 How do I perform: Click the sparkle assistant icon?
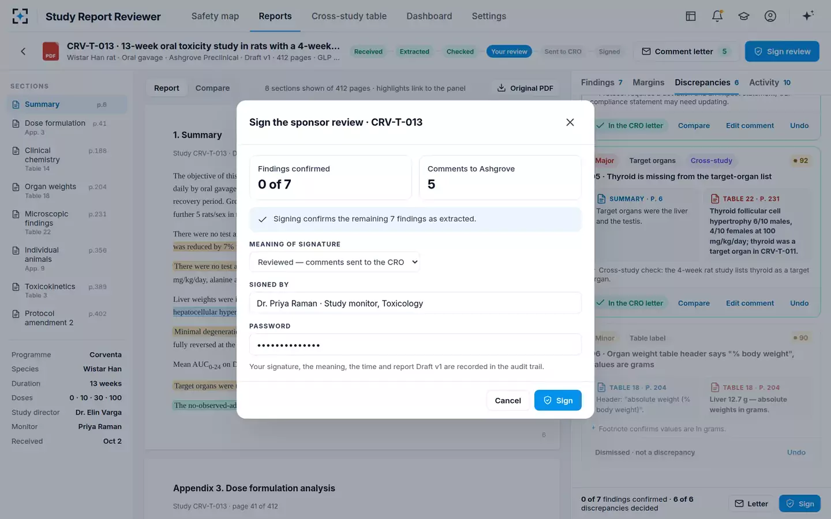tap(808, 16)
